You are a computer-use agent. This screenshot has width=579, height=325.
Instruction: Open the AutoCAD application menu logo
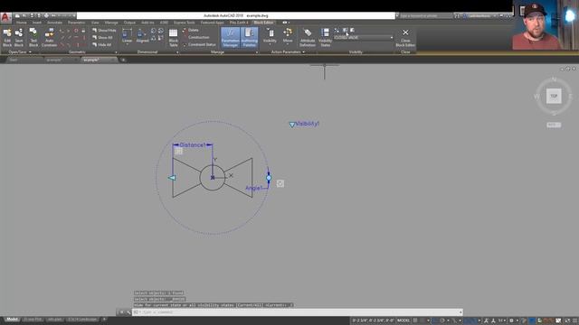[x=5, y=17]
